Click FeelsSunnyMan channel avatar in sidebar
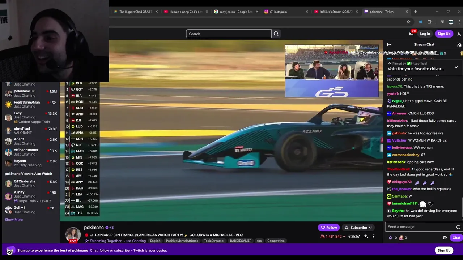 tap(8, 104)
